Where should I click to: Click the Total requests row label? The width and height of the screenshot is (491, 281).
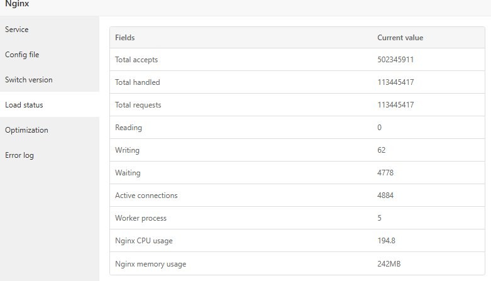tap(138, 105)
